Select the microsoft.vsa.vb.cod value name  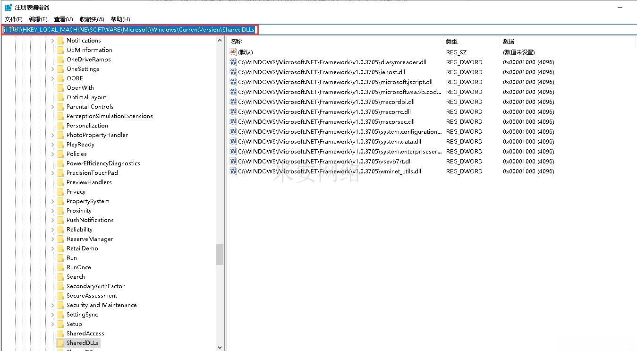[340, 92]
